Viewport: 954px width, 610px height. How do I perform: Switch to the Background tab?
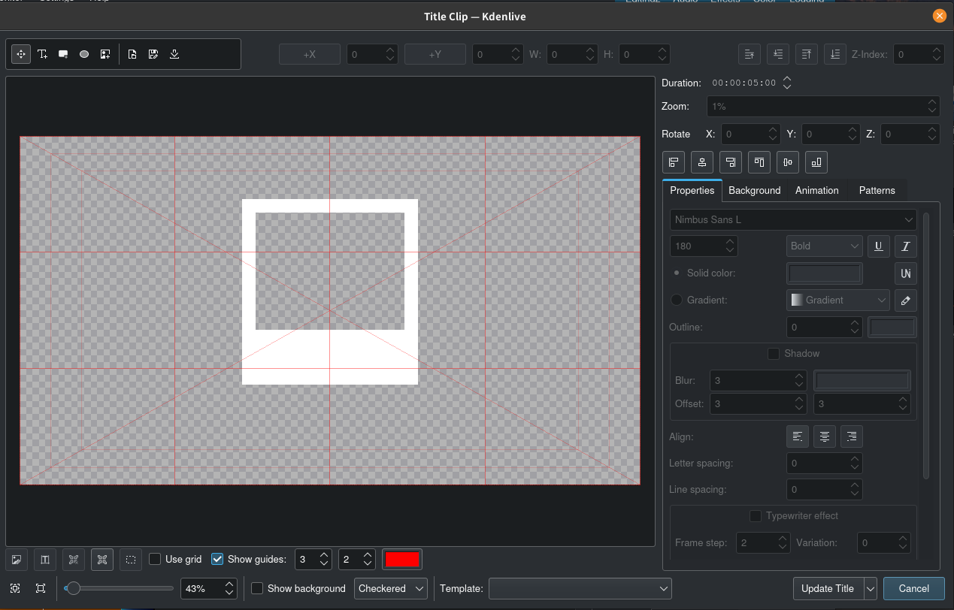(x=754, y=190)
